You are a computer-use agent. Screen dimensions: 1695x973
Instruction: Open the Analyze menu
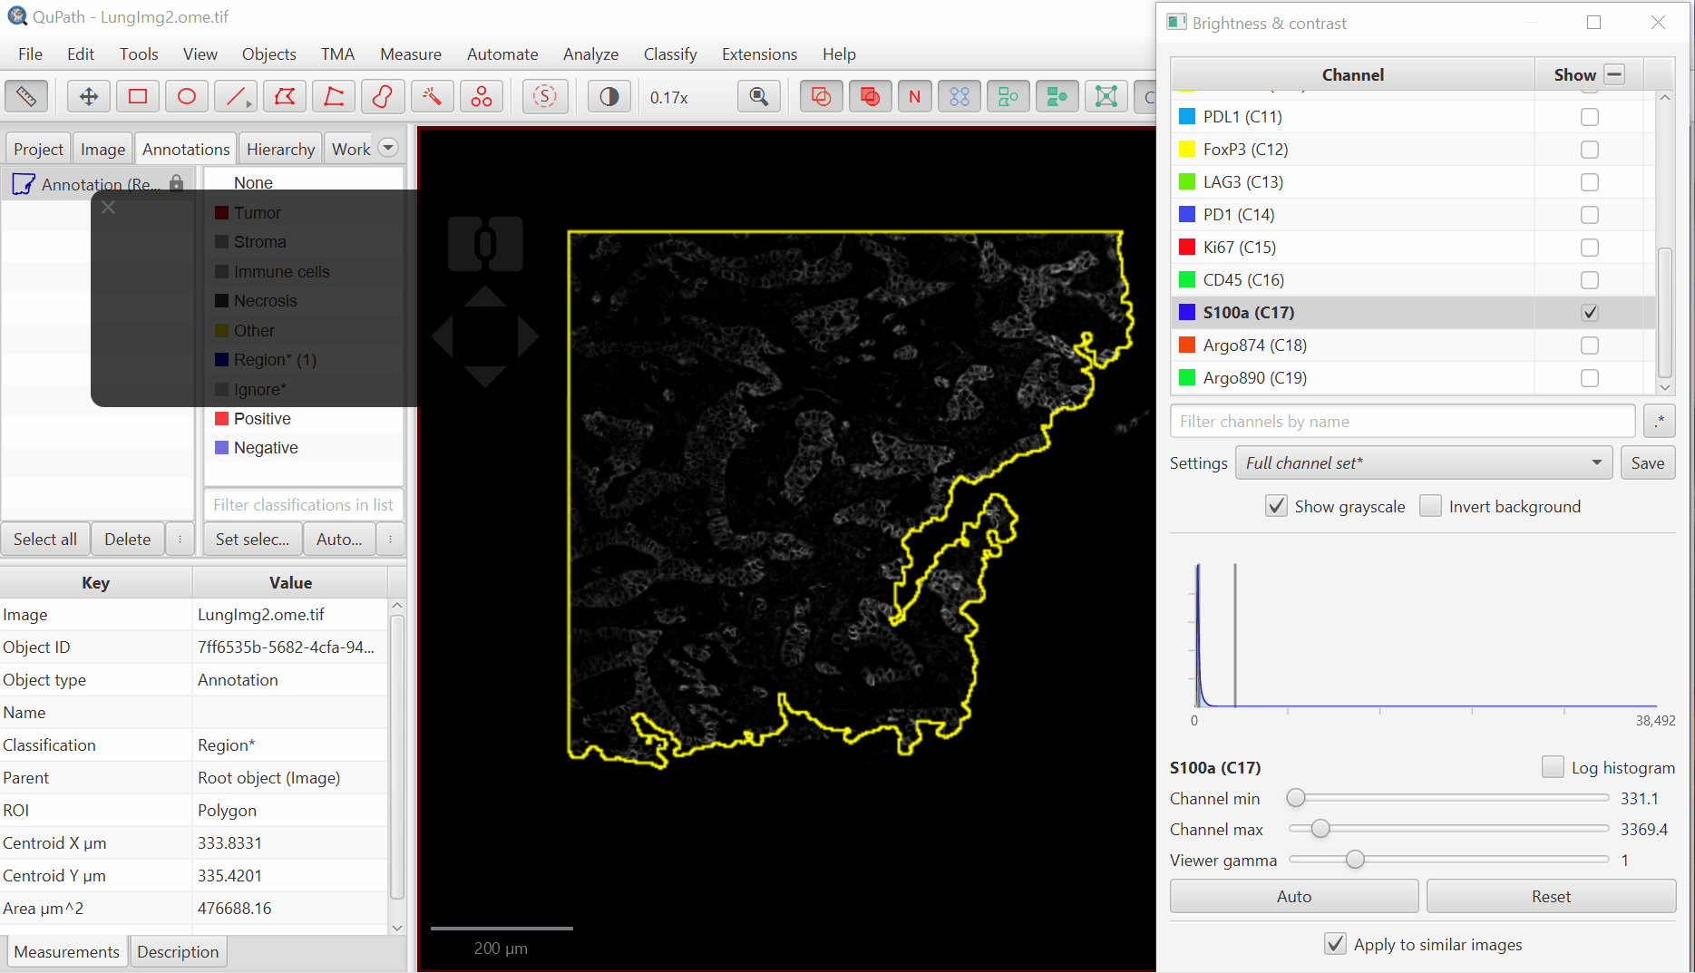(x=590, y=54)
